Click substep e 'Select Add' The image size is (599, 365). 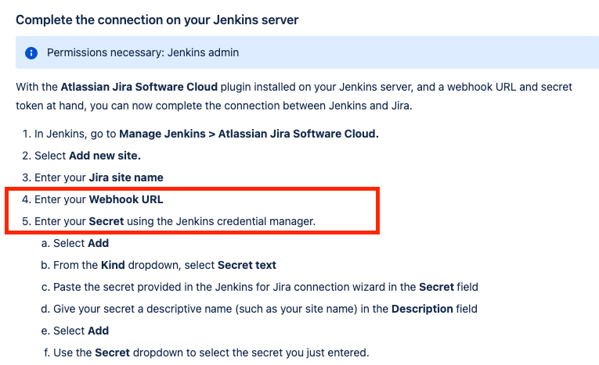(81, 331)
